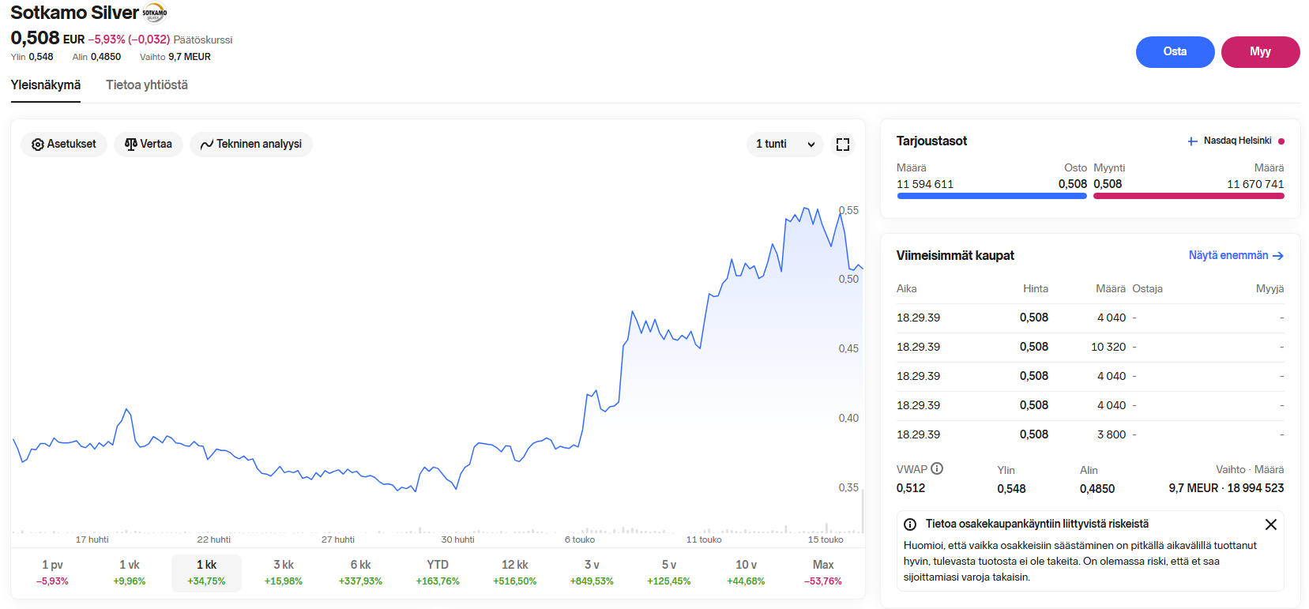Click ask quantity 11 670 741
Screen dimensions: 1309x609
click(x=1255, y=184)
